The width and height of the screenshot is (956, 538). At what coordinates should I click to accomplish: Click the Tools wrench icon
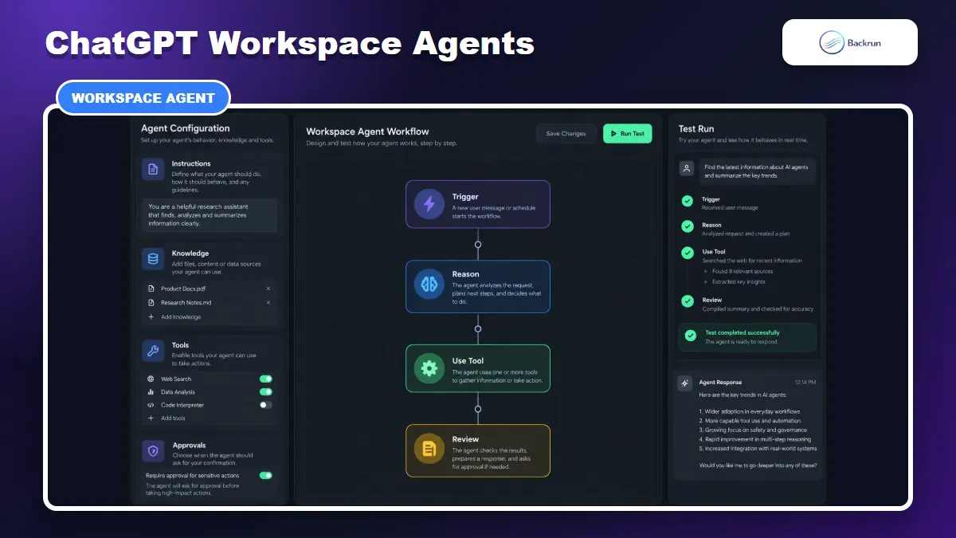(153, 351)
